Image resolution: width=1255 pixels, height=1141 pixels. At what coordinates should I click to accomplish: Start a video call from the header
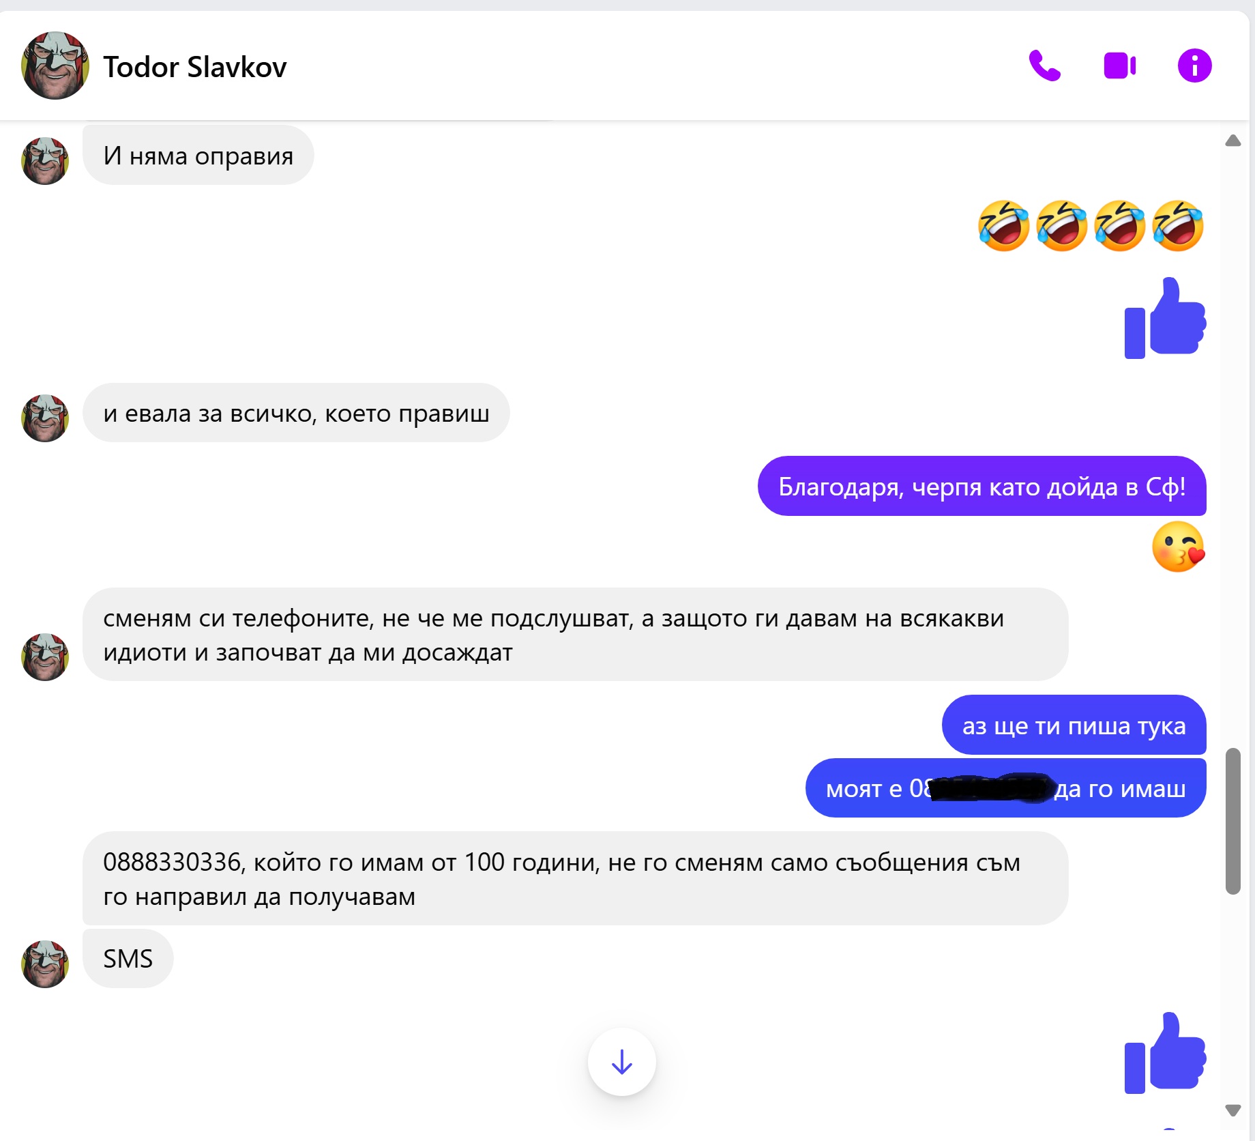(1120, 66)
